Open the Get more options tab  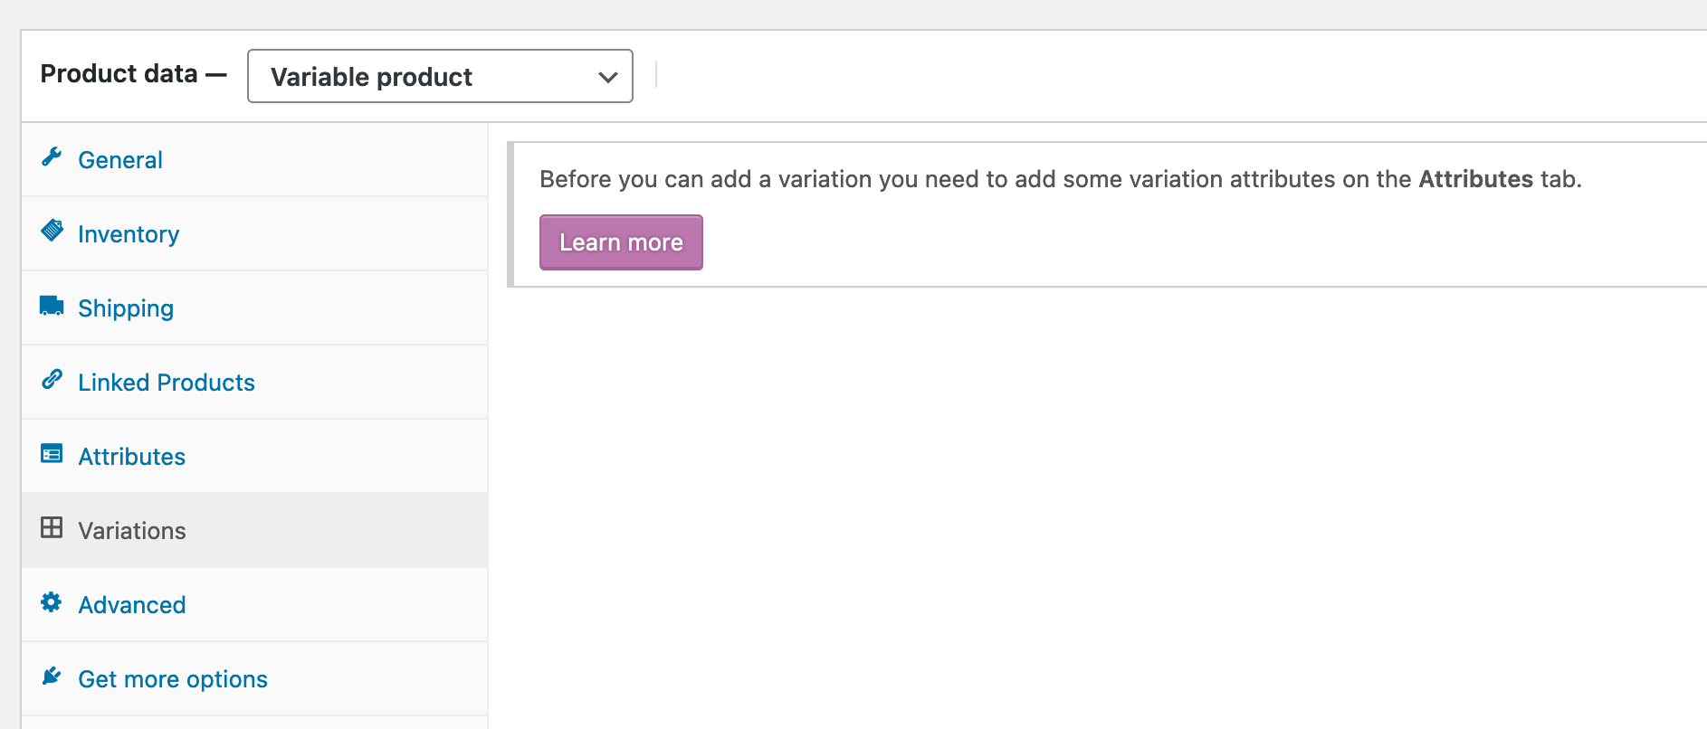pyautogui.click(x=173, y=678)
